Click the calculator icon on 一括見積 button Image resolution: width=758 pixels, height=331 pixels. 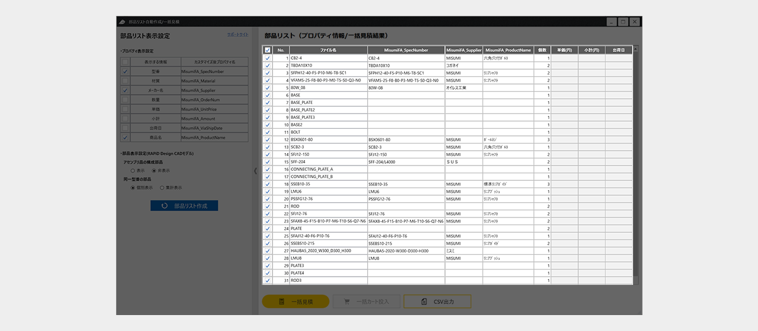tap(282, 302)
